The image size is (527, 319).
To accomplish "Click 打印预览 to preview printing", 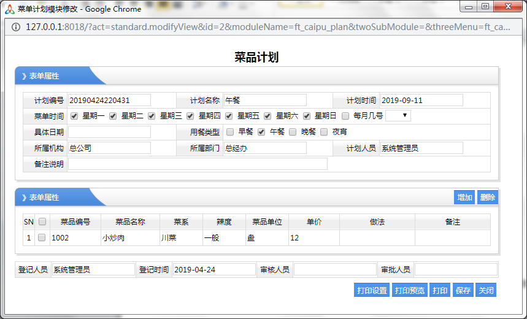I will pos(409,290).
